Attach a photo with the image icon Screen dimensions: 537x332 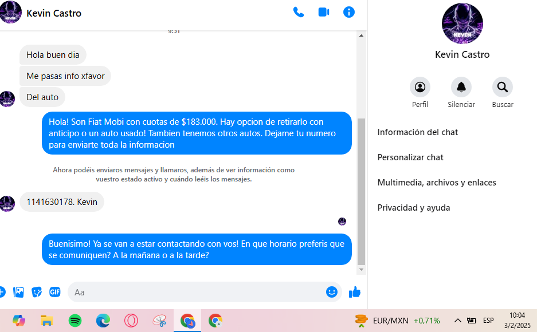click(18, 292)
